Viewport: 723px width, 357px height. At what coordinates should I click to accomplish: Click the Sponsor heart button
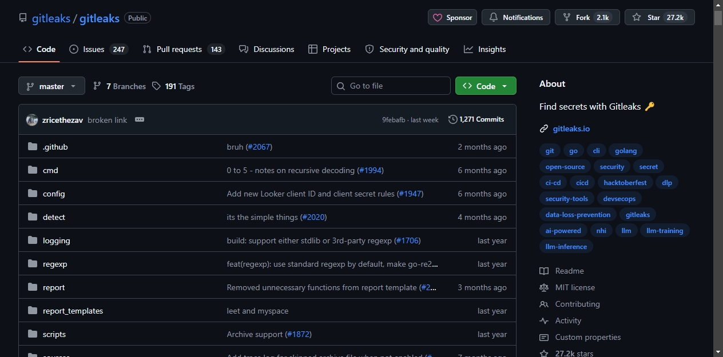pyautogui.click(x=452, y=17)
